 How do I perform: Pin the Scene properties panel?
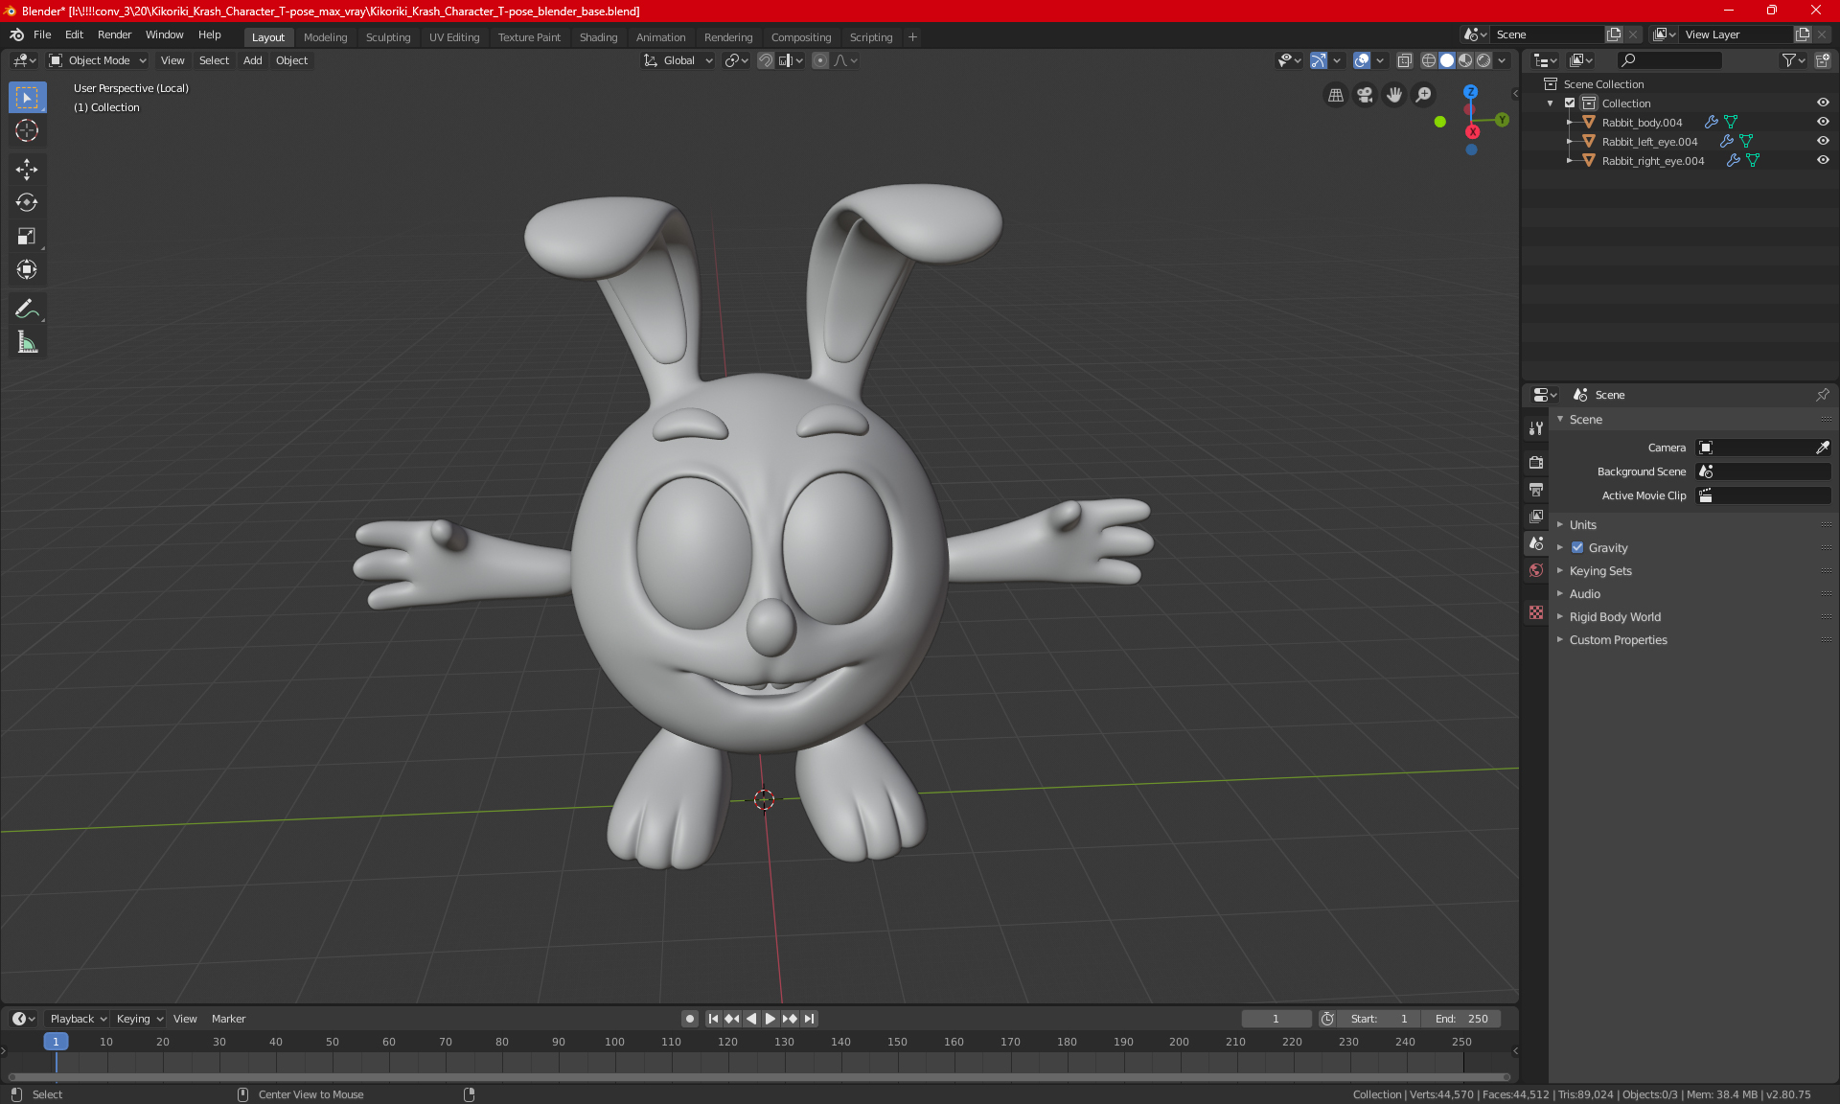pyautogui.click(x=1822, y=395)
